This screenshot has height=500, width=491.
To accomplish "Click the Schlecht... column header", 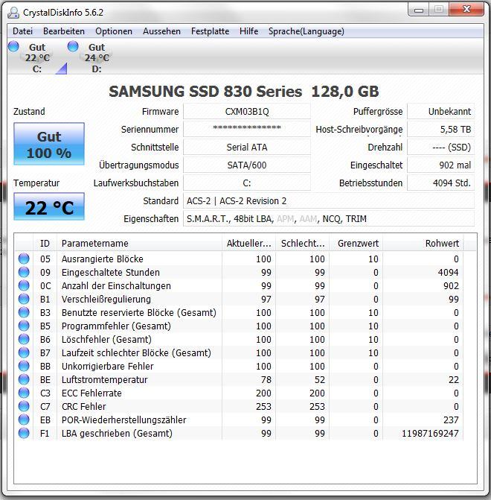I will tap(303, 244).
